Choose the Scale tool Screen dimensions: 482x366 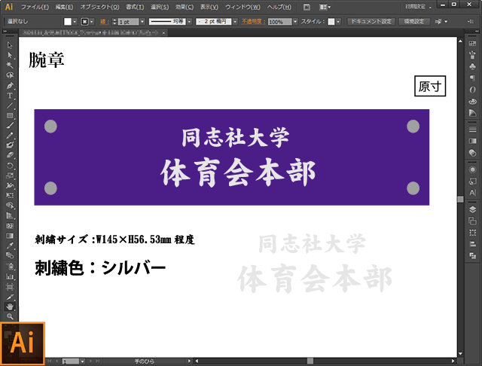click(10, 175)
